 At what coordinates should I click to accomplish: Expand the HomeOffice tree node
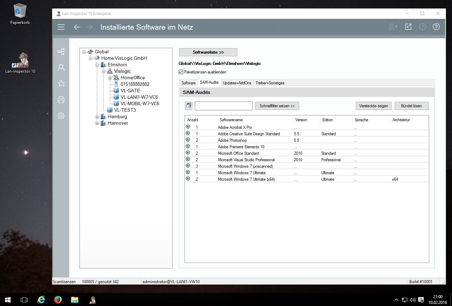(110, 78)
